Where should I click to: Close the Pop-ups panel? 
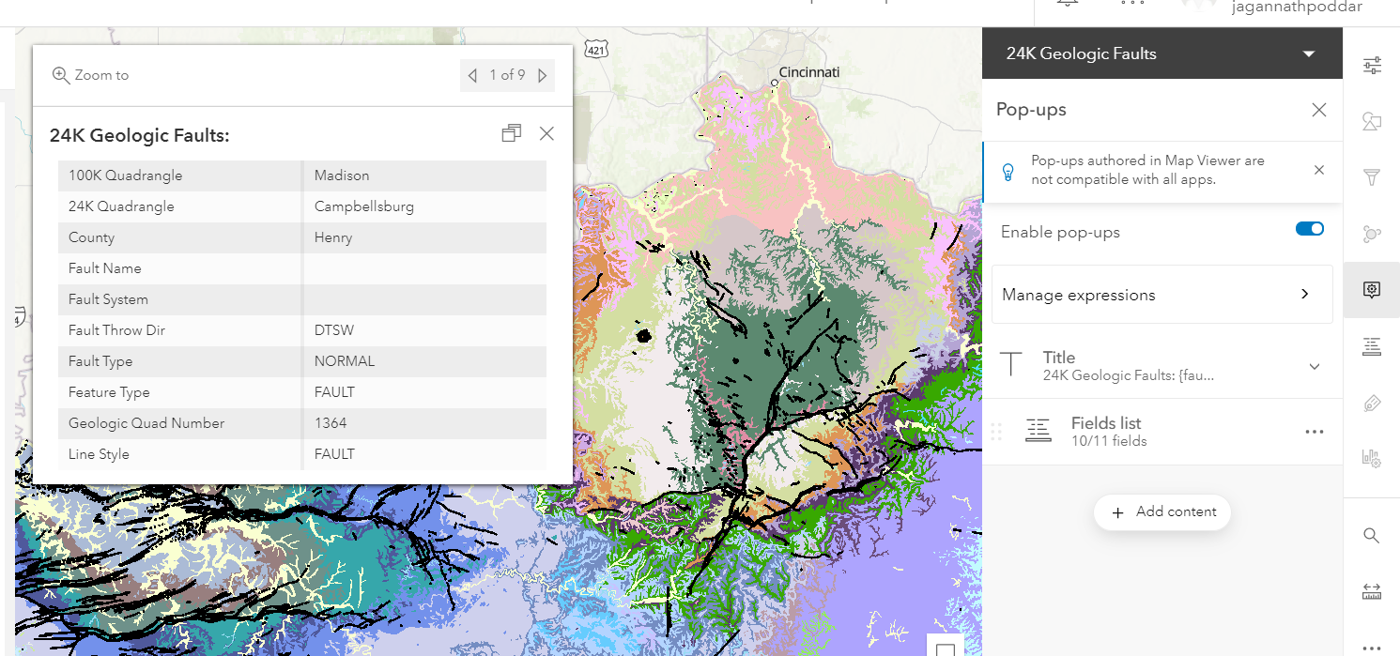tap(1318, 110)
